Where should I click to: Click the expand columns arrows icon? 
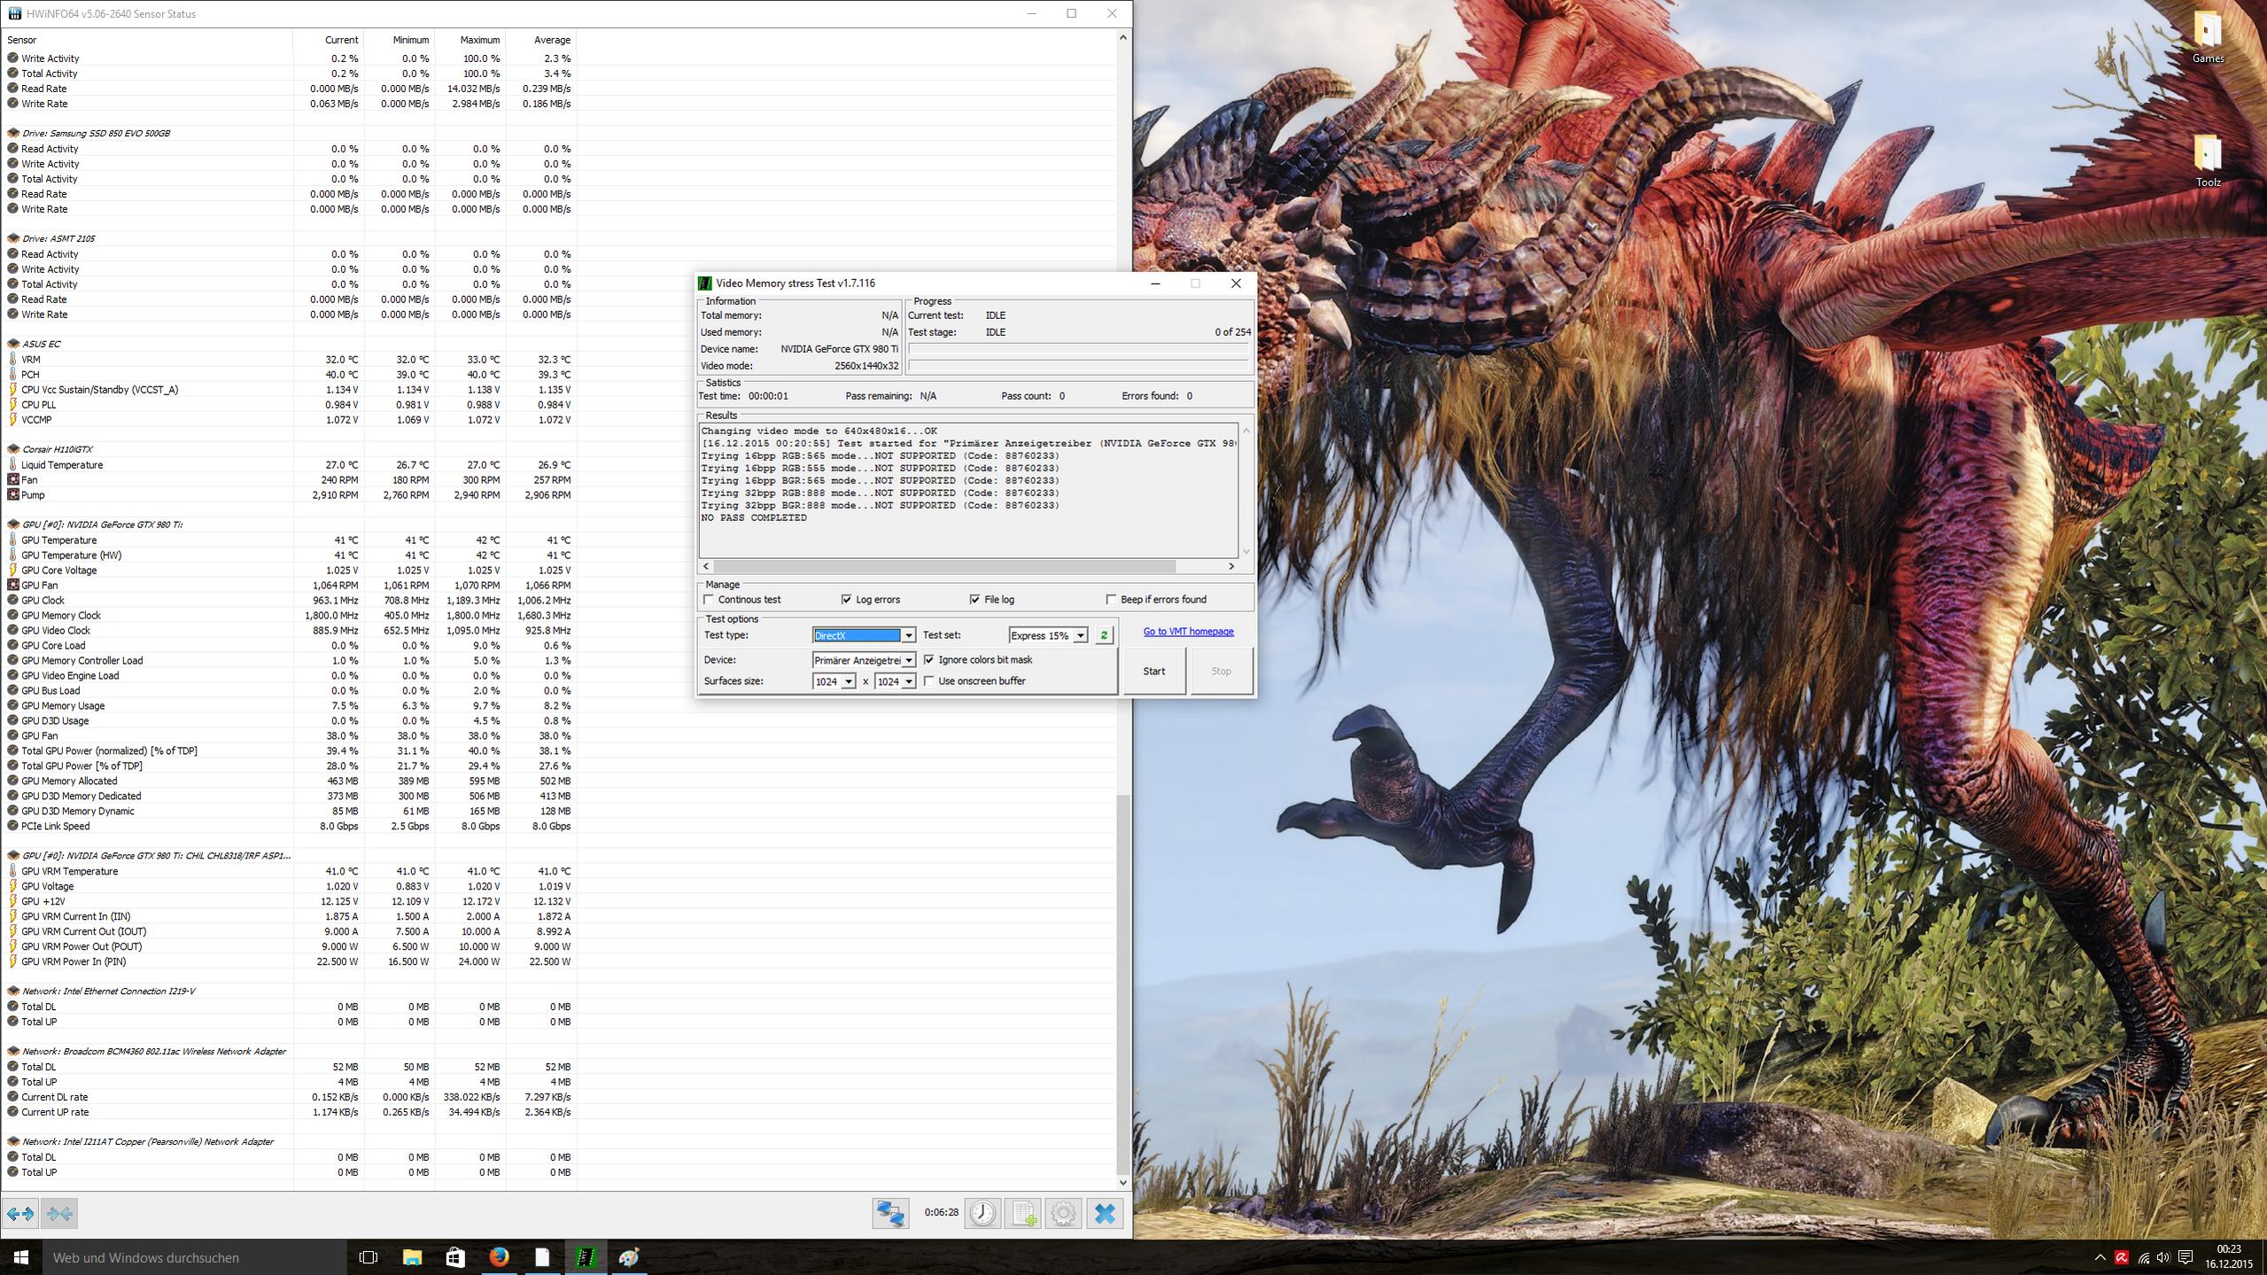[x=20, y=1213]
